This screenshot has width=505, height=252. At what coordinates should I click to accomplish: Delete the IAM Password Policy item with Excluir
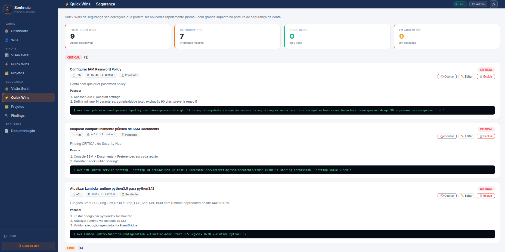tap(486, 77)
